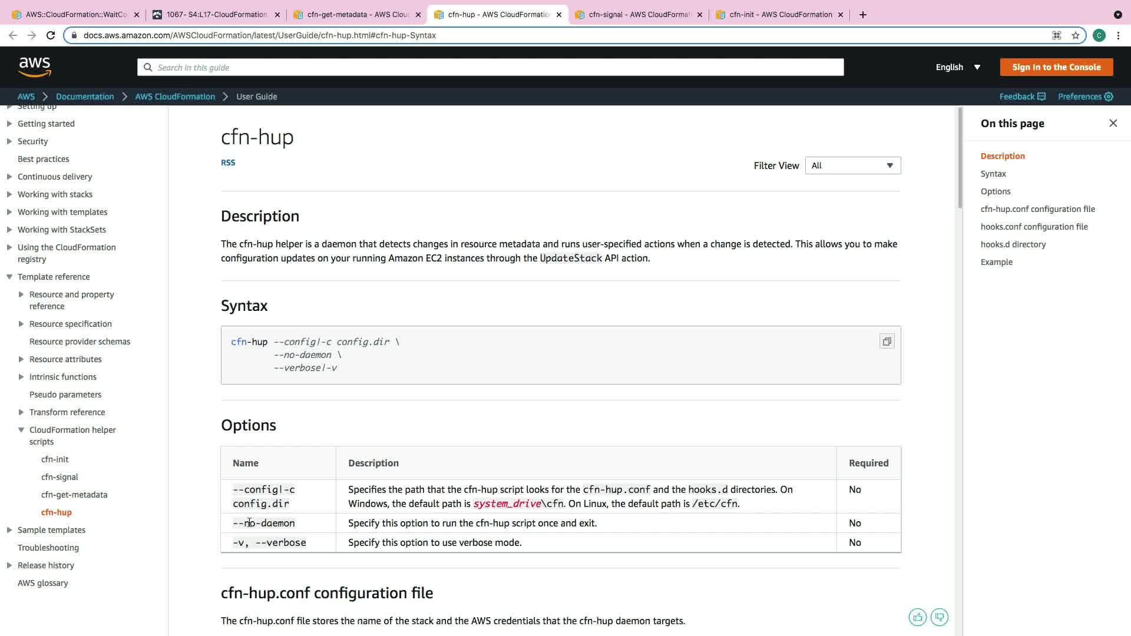Click the Search in this guide field
Image resolution: width=1131 pixels, height=636 pixels.
coord(490,67)
